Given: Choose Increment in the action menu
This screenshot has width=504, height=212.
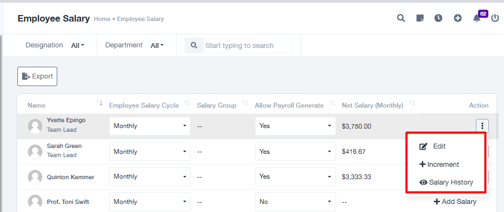Looking at the screenshot, I should pyautogui.click(x=439, y=165).
